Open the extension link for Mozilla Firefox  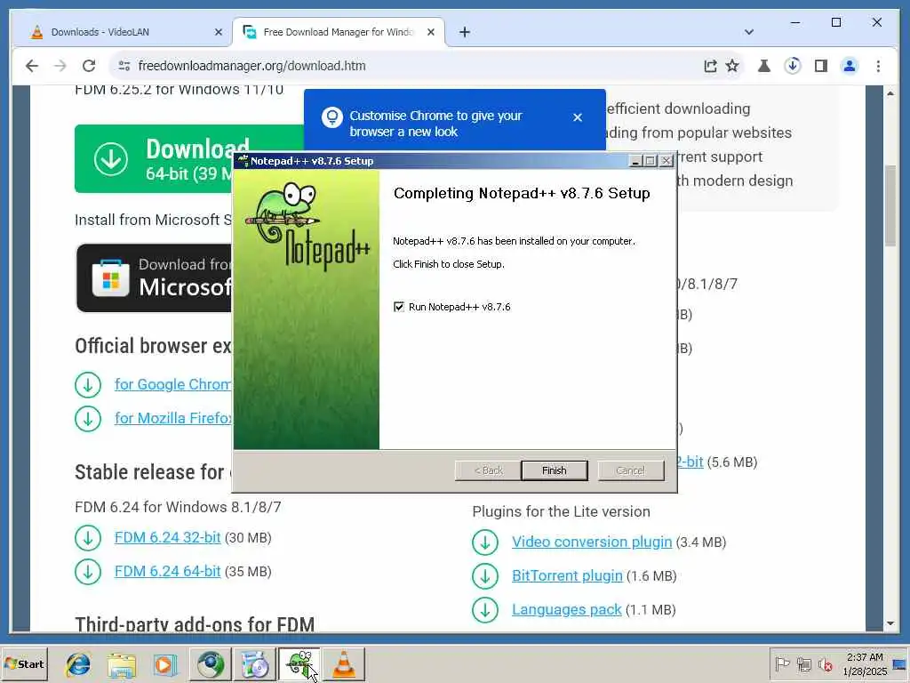173,418
